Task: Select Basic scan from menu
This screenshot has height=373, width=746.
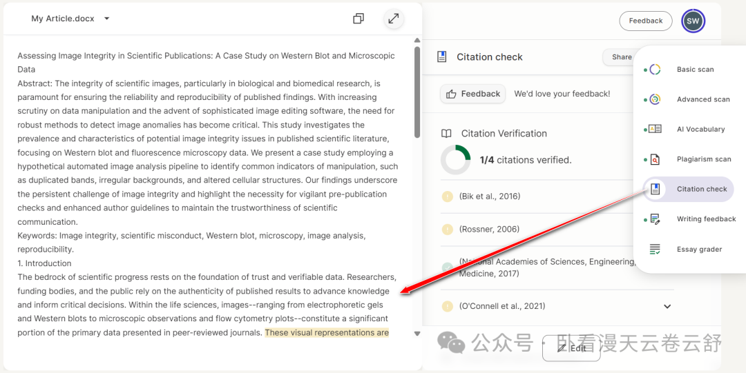Action: (695, 70)
